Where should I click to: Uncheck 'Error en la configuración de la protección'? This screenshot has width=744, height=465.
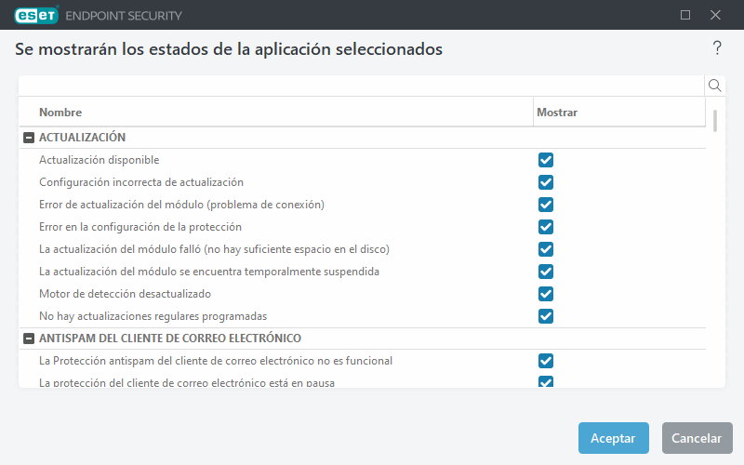click(546, 227)
